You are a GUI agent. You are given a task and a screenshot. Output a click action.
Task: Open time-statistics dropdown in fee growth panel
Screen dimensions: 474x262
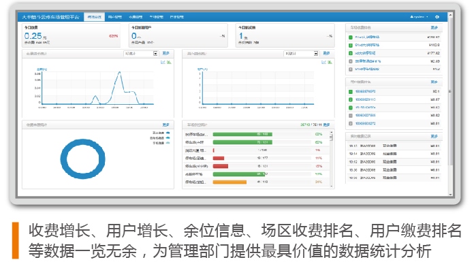tap(141, 54)
